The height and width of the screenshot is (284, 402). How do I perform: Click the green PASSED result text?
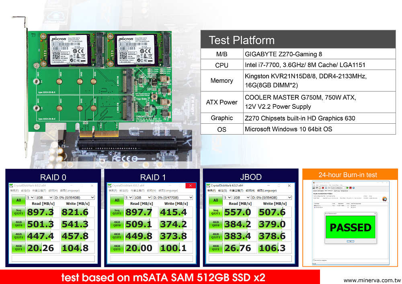tap(351, 227)
